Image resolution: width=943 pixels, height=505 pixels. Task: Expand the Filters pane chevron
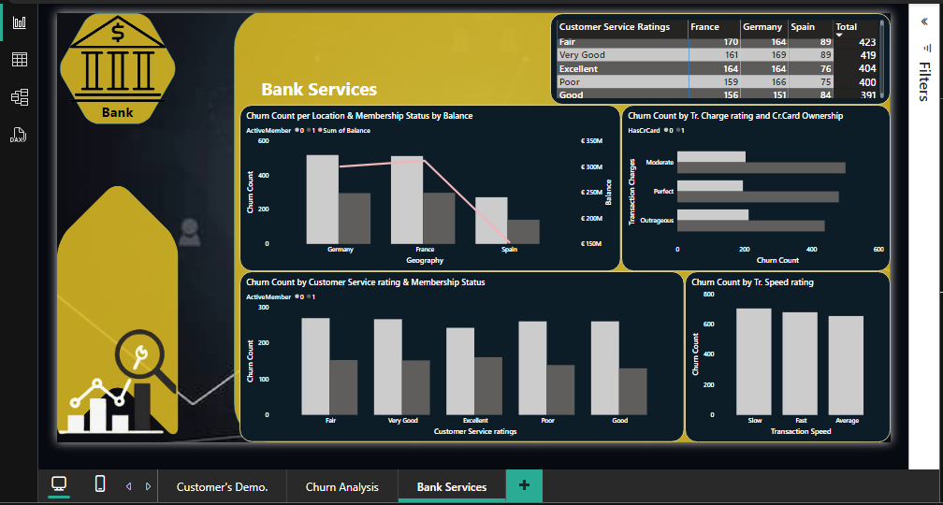924,22
